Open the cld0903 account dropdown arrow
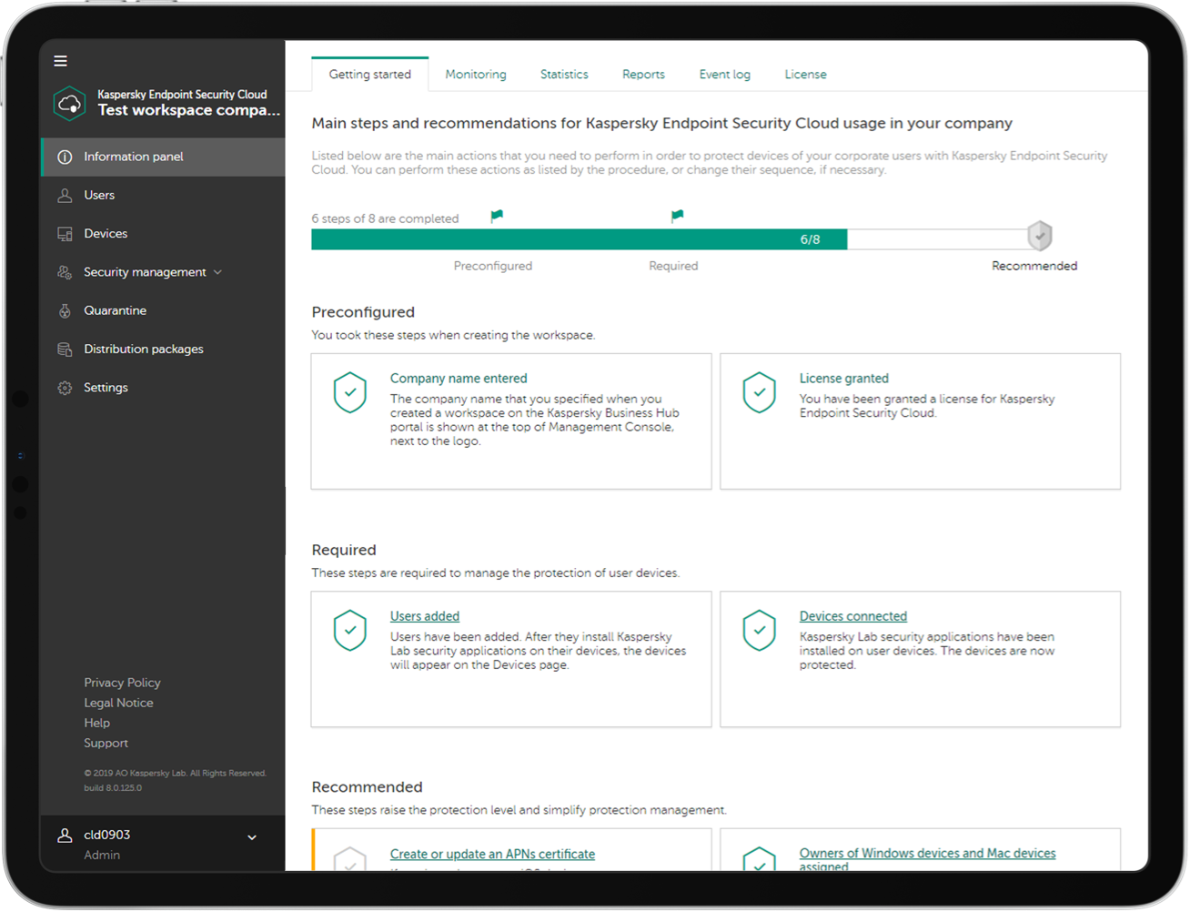1190x912 pixels. tap(252, 837)
